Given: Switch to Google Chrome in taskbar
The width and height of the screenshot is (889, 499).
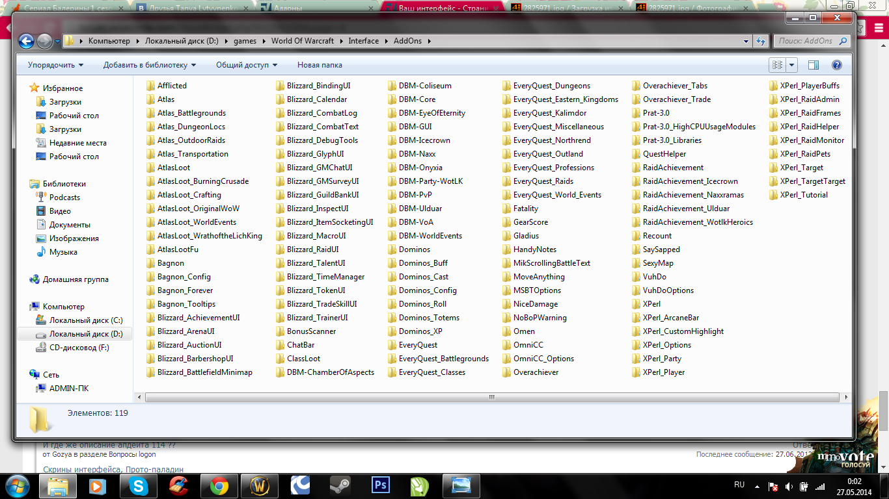Looking at the screenshot, I should (x=218, y=486).
